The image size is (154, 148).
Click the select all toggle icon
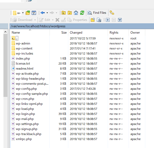120,20
